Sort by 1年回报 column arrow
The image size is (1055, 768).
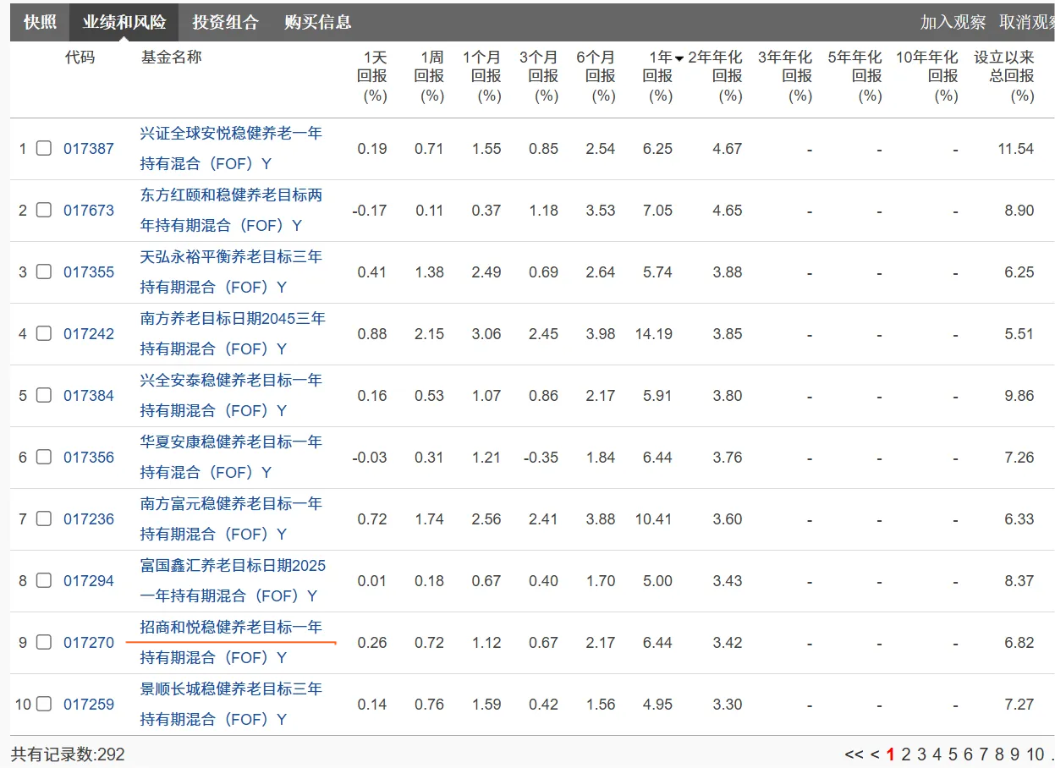(679, 58)
